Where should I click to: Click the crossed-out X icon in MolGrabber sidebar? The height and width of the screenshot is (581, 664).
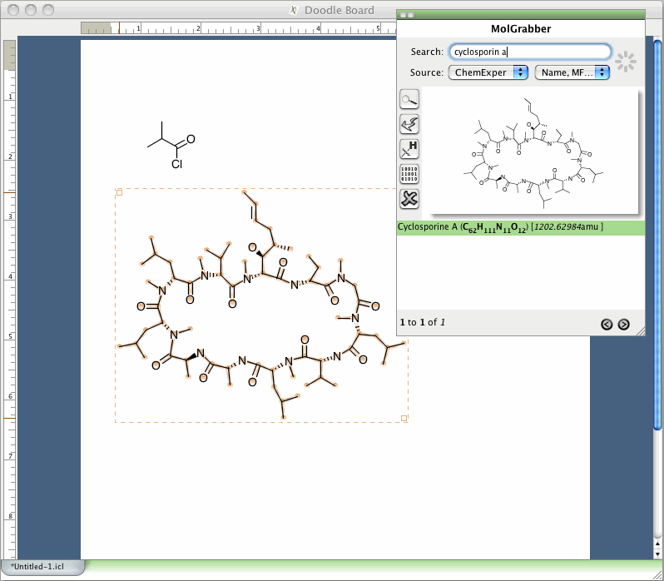pos(409,199)
